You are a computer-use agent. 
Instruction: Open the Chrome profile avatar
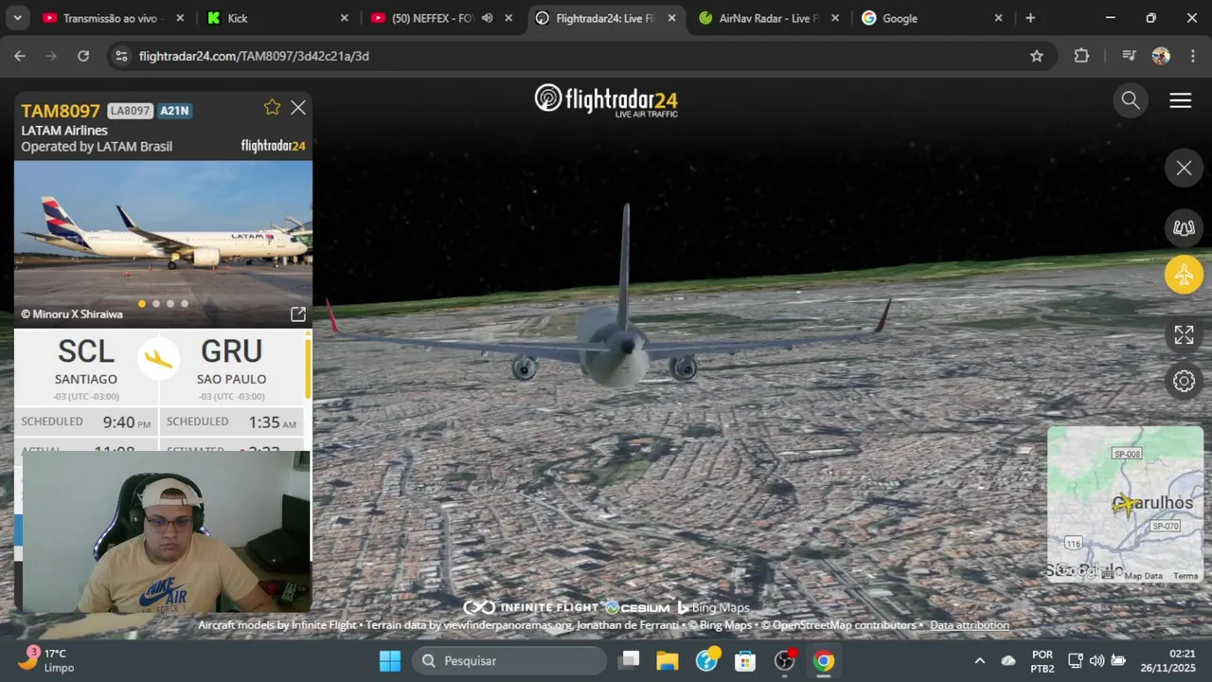click(x=1161, y=56)
